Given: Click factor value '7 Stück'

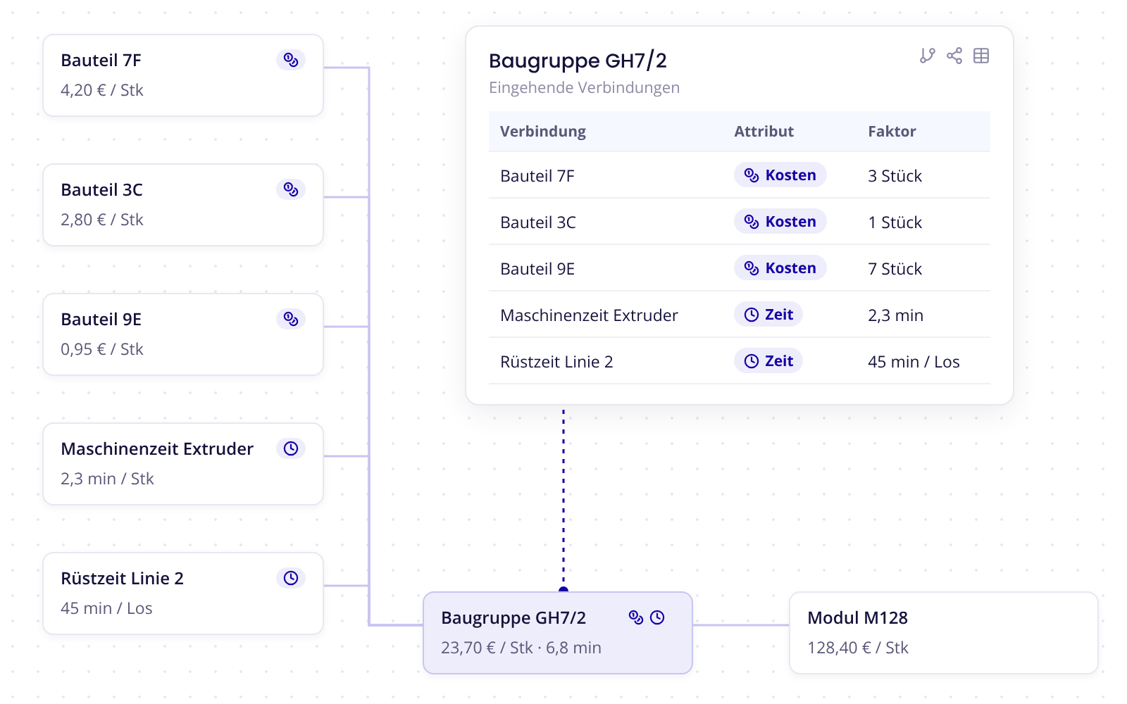Looking at the screenshot, I should [895, 269].
